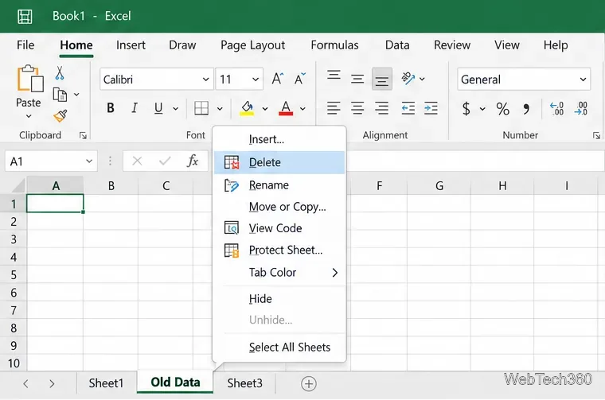The height and width of the screenshot is (400, 605).
Task: Open Clipboard dialog launcher
Action: click(x=83, y=135)
